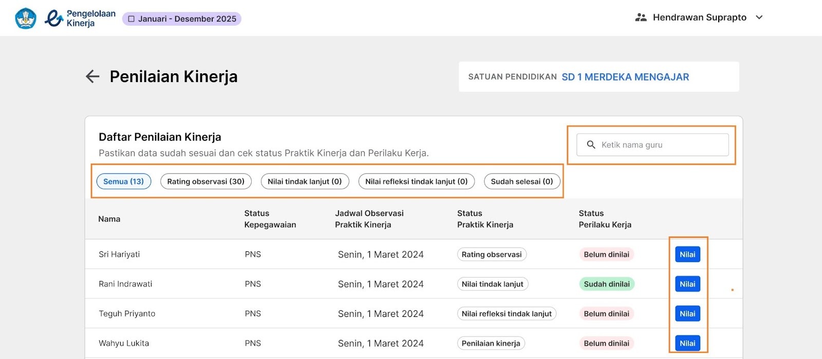822x359 pixels.
Task: Click the user profile people icon
Action: click(x=641, y=17)
